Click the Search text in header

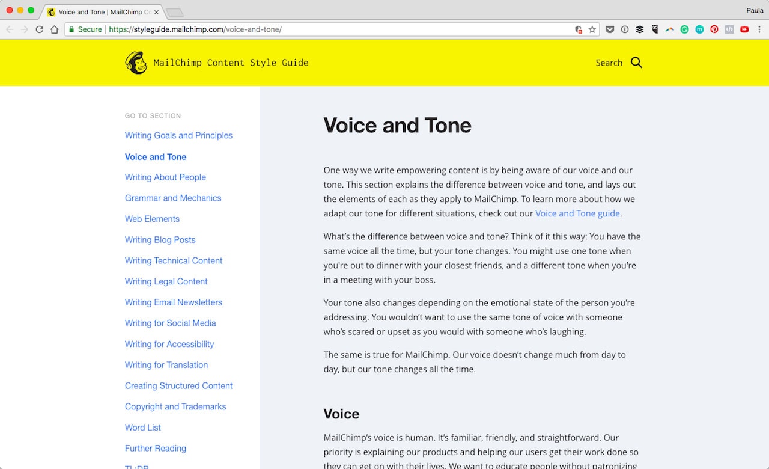tap(609, 63)
